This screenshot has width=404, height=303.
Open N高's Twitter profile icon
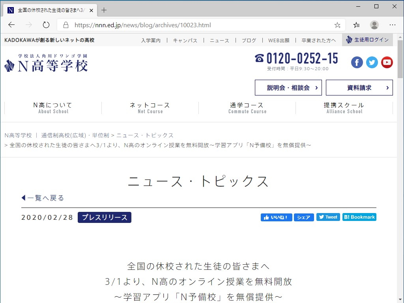tap(372, 62)
